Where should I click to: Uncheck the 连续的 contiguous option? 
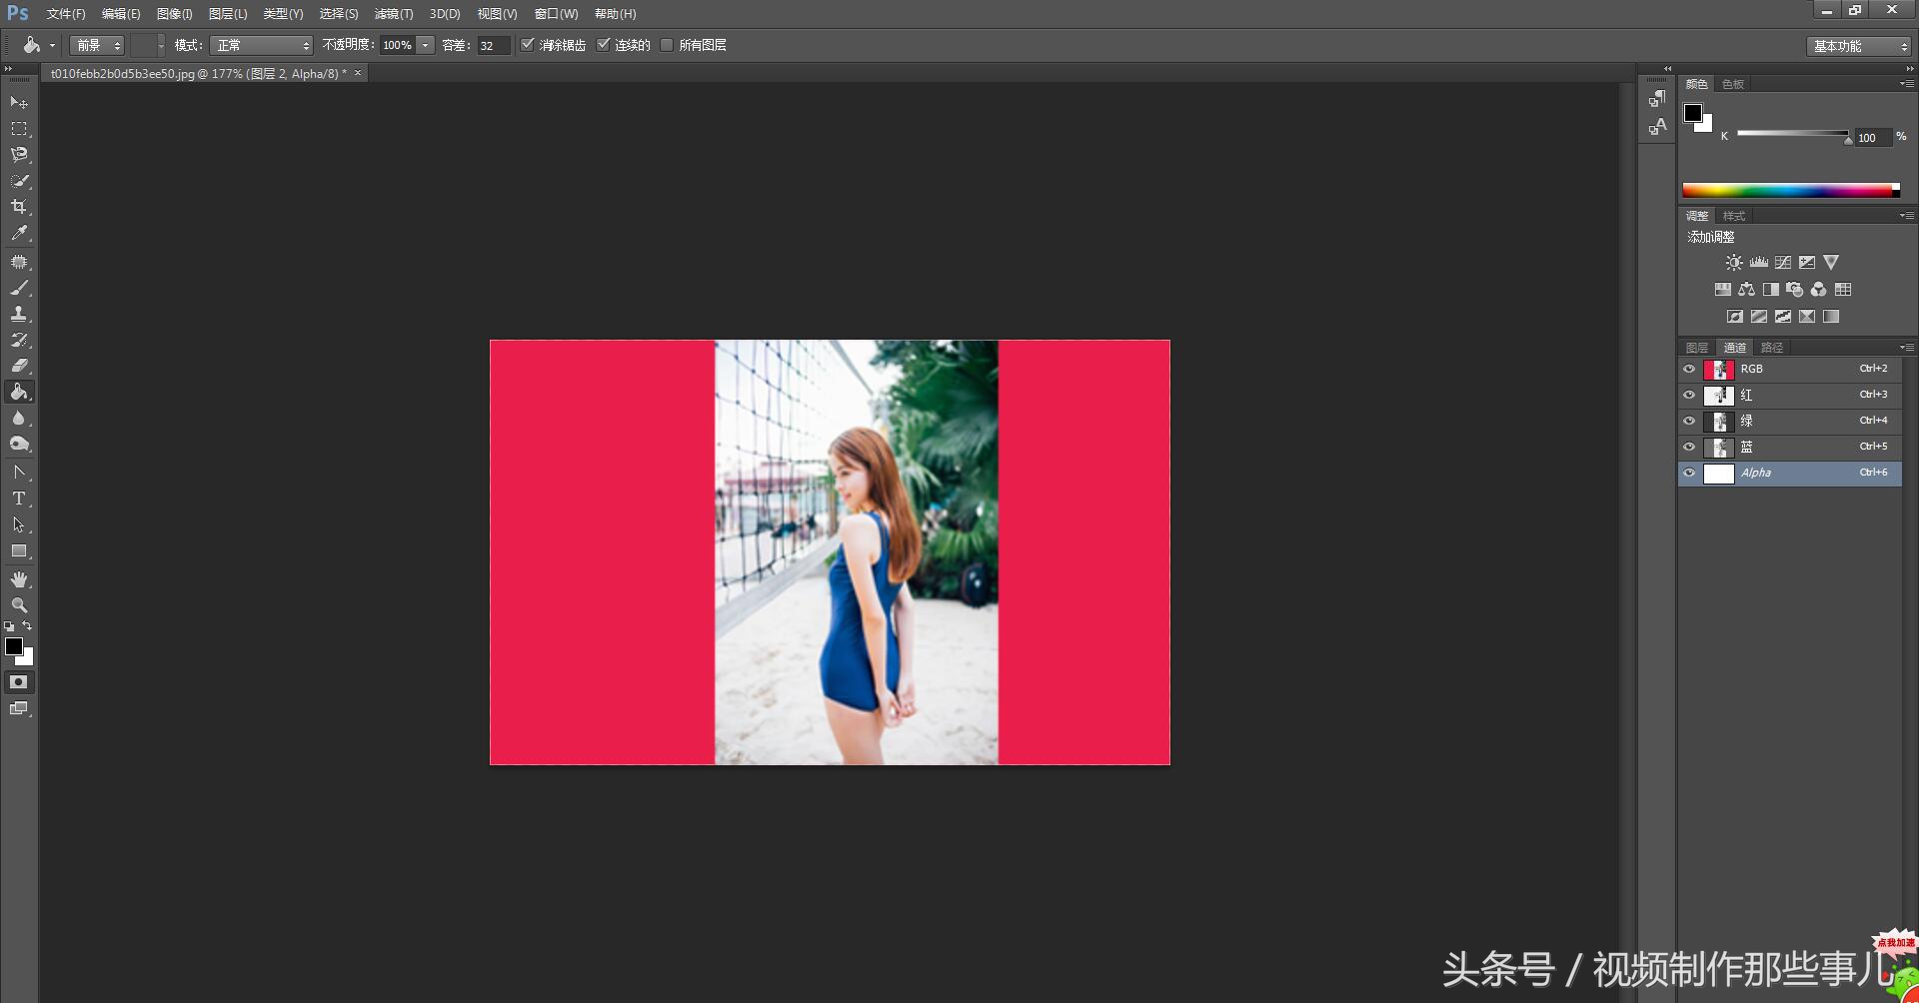[603, 45]
